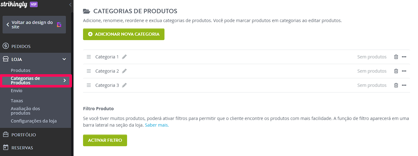
Task: Delete Categoria 2 with trash icon
Action: coord(396,71)
